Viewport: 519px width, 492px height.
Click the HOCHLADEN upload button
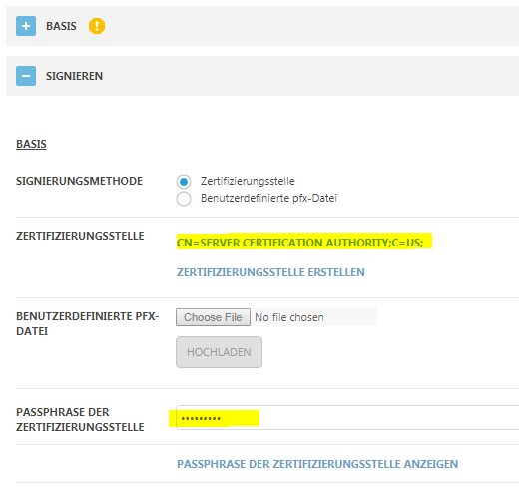click(x=219, y=352)
